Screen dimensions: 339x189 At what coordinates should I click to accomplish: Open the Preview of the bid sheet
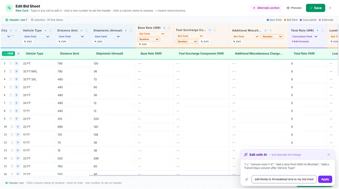294,8
